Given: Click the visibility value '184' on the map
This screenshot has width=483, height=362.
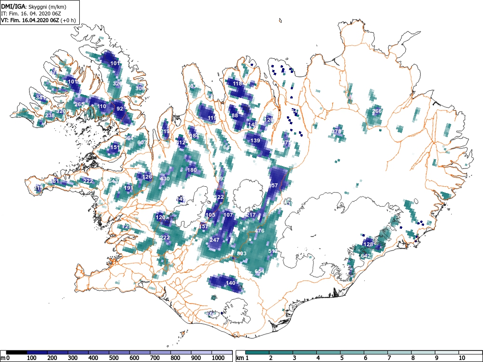Looking at the screenshot, I should tap(194, 136).
